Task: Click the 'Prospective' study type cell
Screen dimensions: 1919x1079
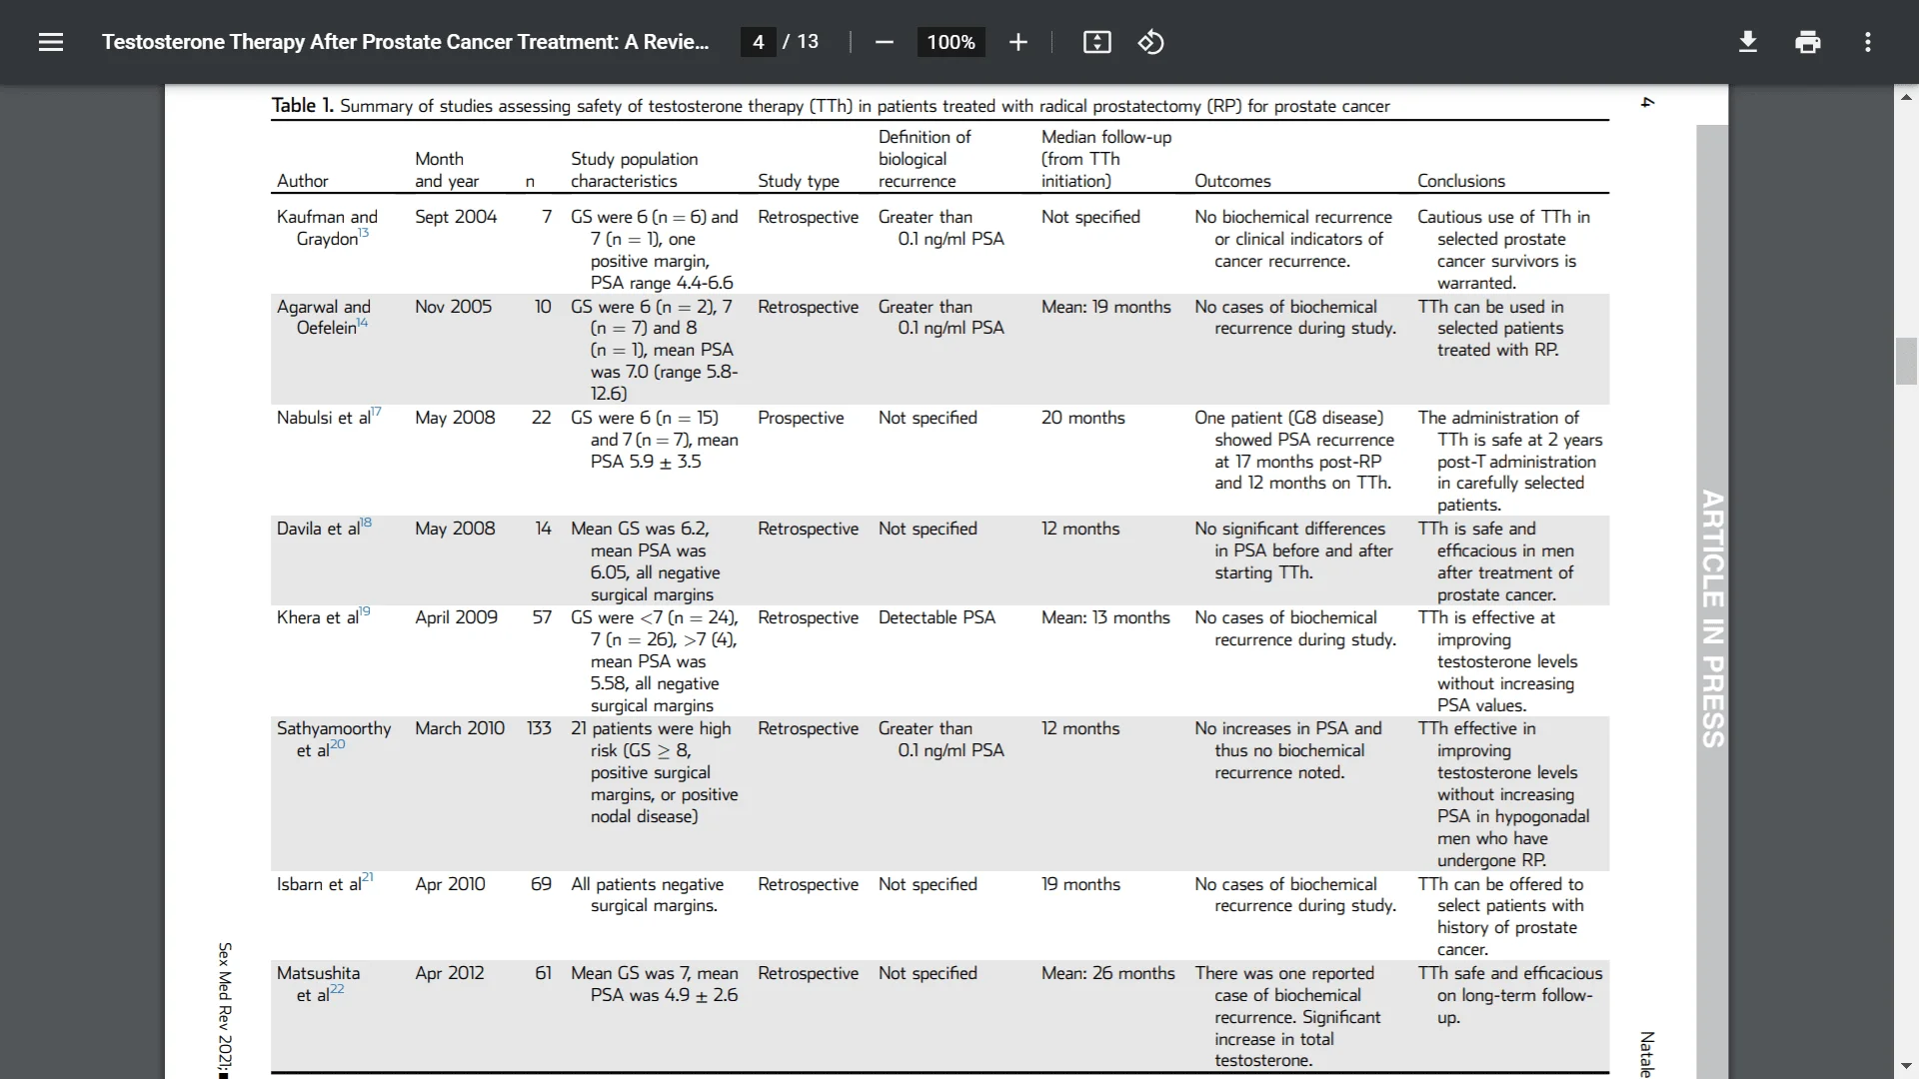Action: [x=801, y=418]
